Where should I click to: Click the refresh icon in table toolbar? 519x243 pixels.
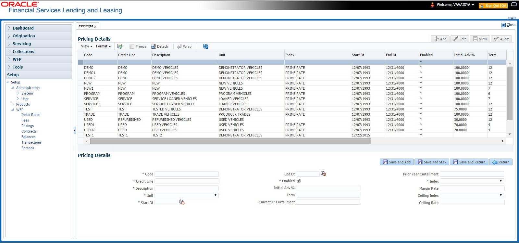coord(205,46)
